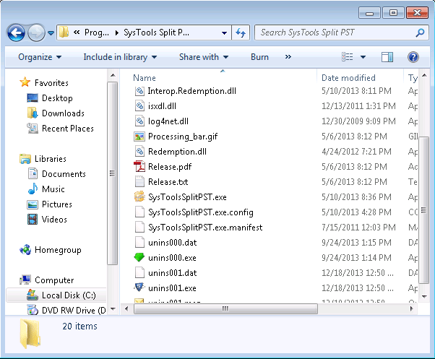The height and width of the screenshot is (359, 435).
Task: Open the view options dropdown arrow
Action: click(x=363, y=57)
